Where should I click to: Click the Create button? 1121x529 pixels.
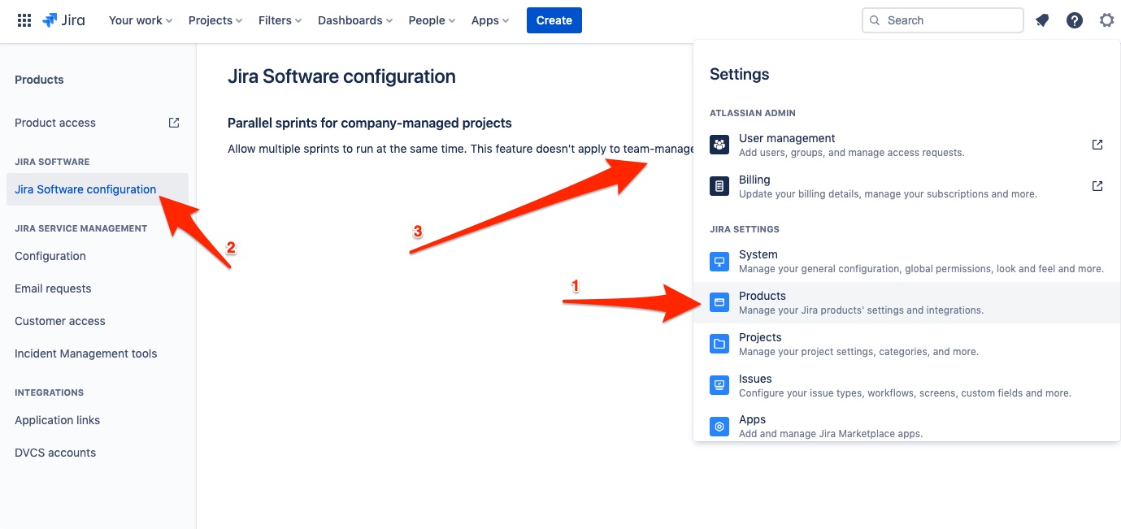(x=554, y=20)
